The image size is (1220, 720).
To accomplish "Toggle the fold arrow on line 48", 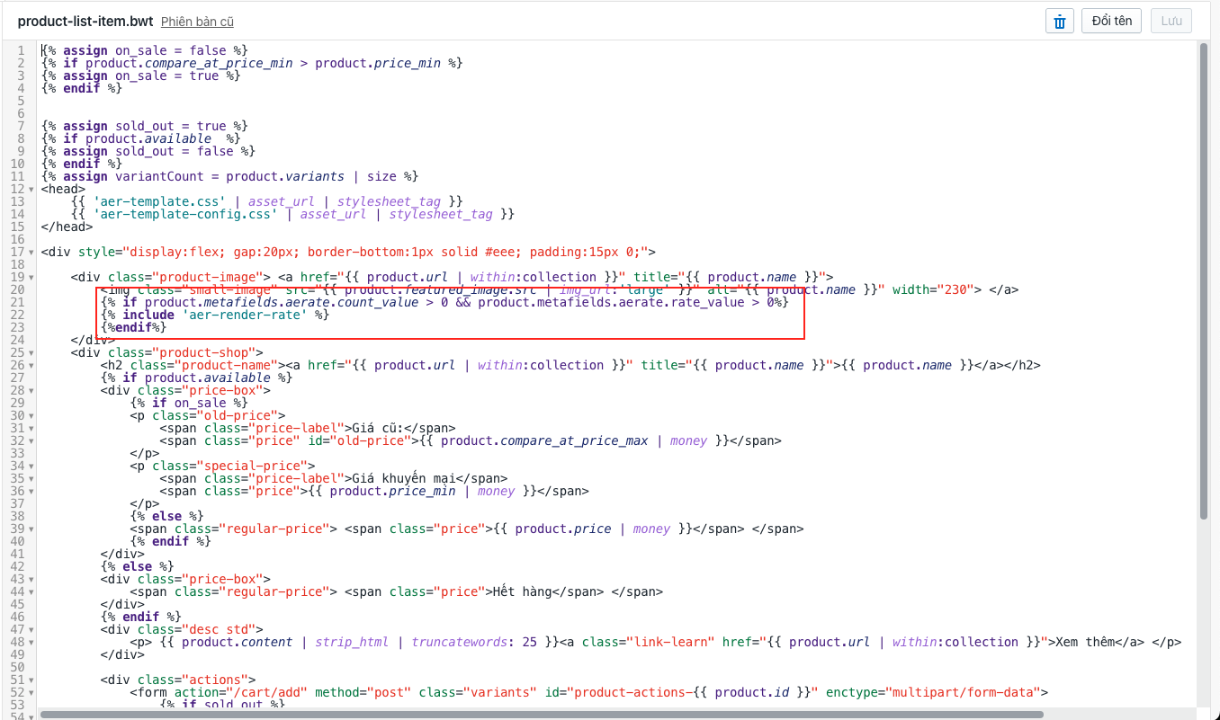I will tap(33, 643).
